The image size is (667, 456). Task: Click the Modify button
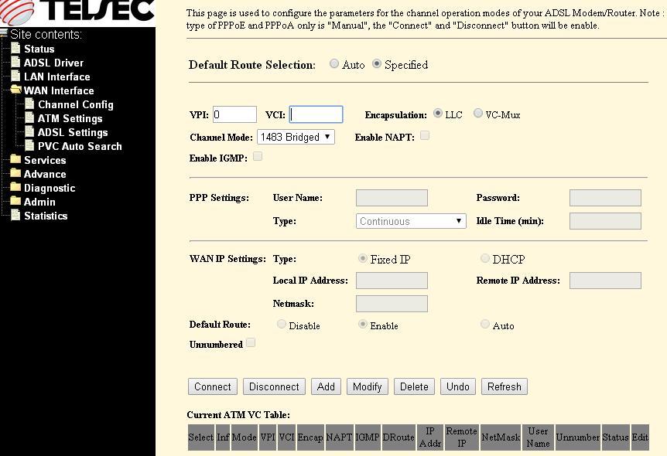pyautogui.click(x=367, y=386)
